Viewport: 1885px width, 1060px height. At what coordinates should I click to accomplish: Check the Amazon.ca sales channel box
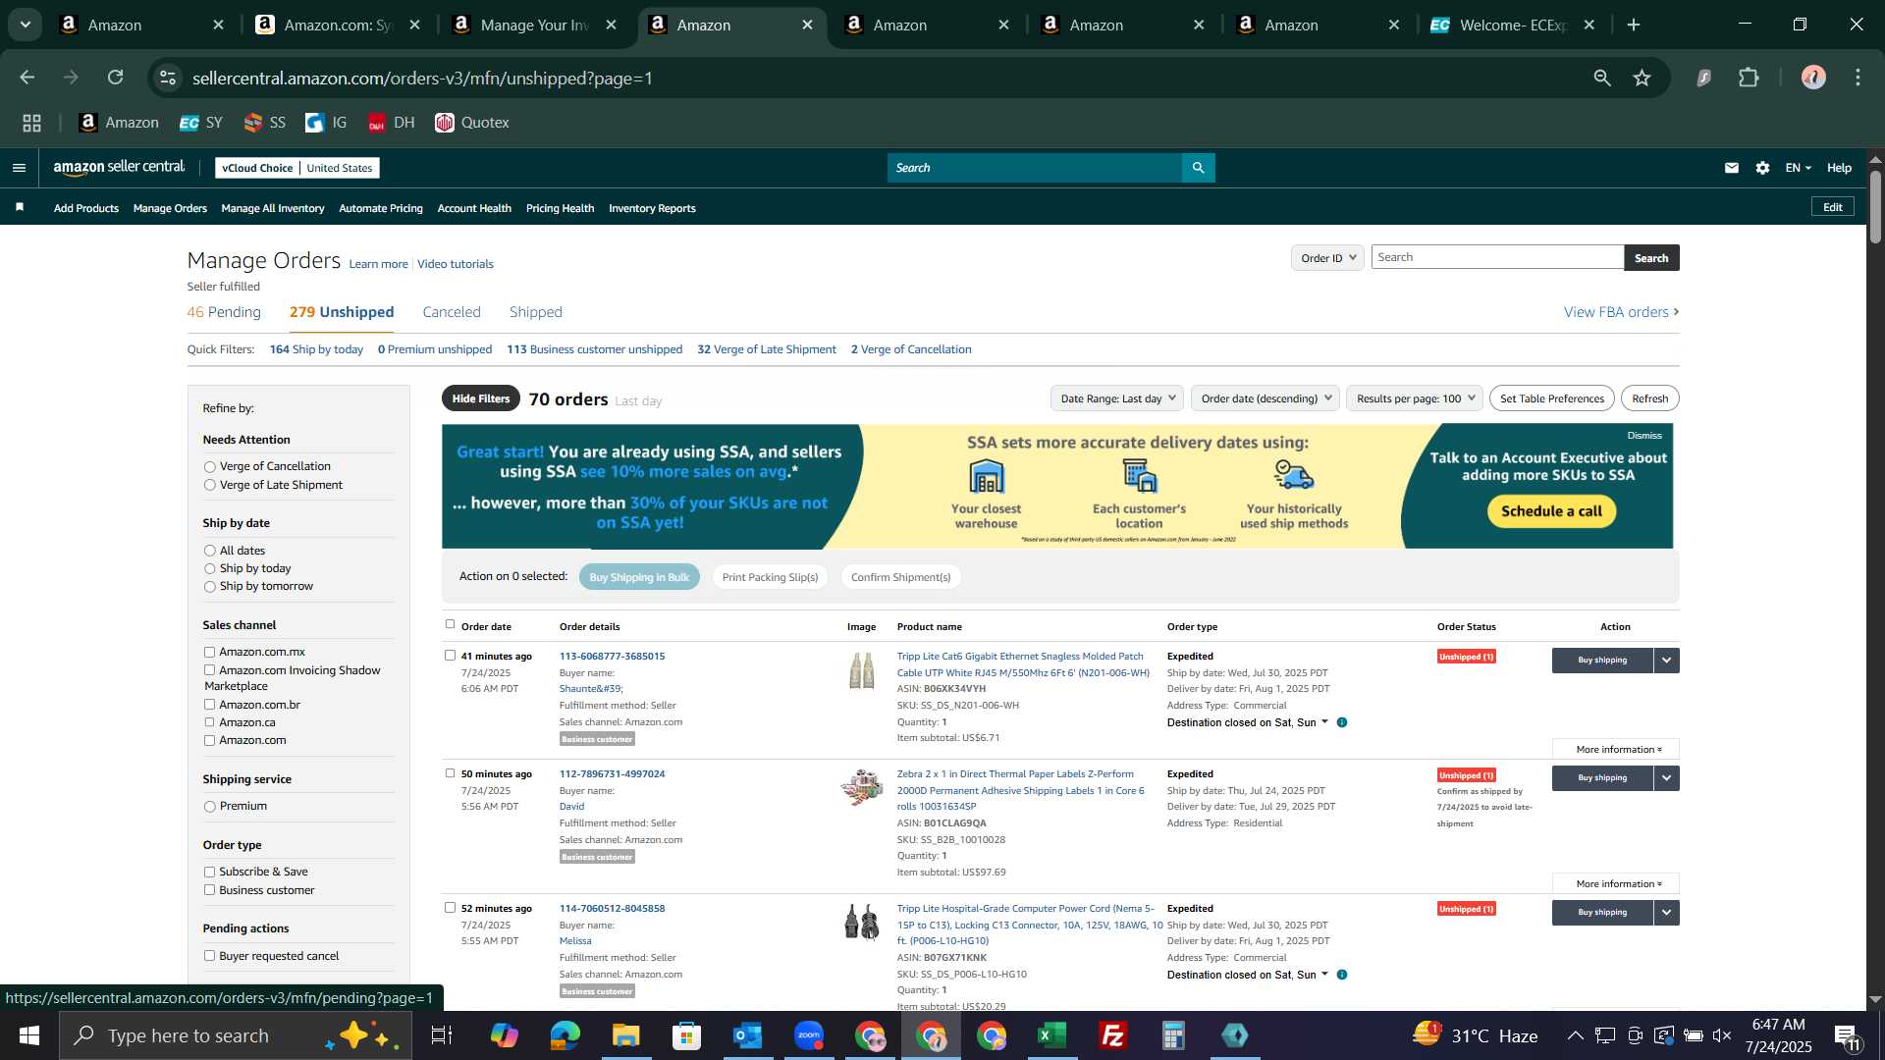(x=209, y=722)
